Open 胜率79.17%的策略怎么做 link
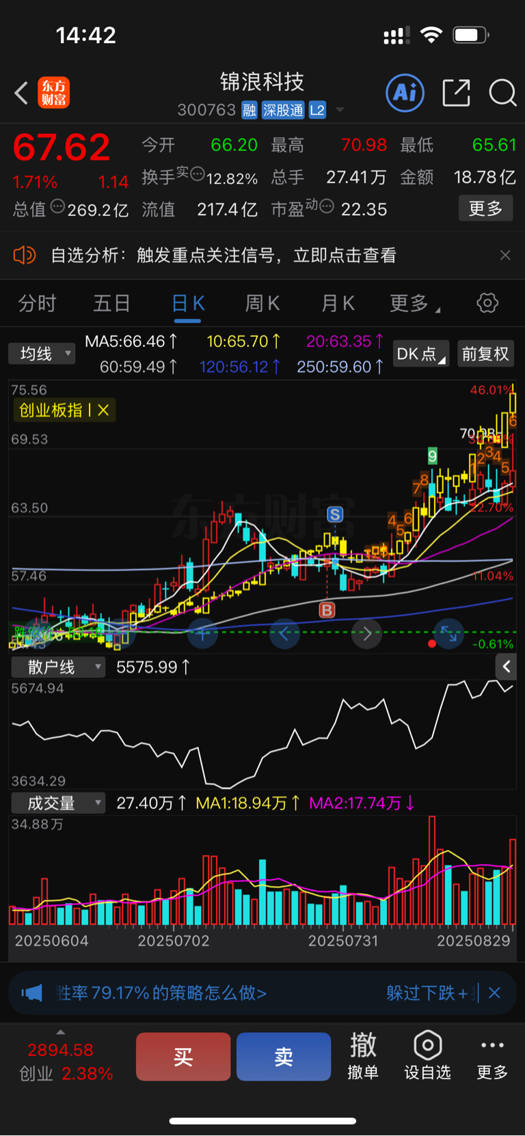525x1136 pixels. coord(161,993)
